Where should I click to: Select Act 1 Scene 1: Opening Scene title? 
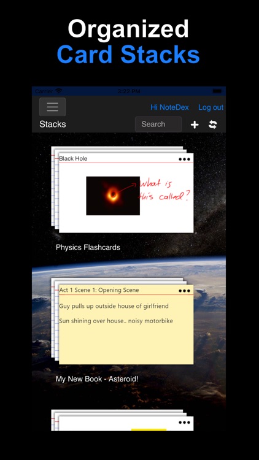99,290
